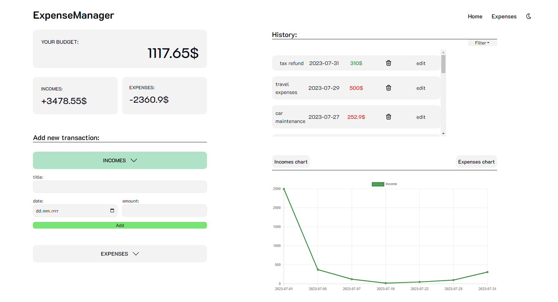Open the Expenses navigation link

click(x=504, y=16)
